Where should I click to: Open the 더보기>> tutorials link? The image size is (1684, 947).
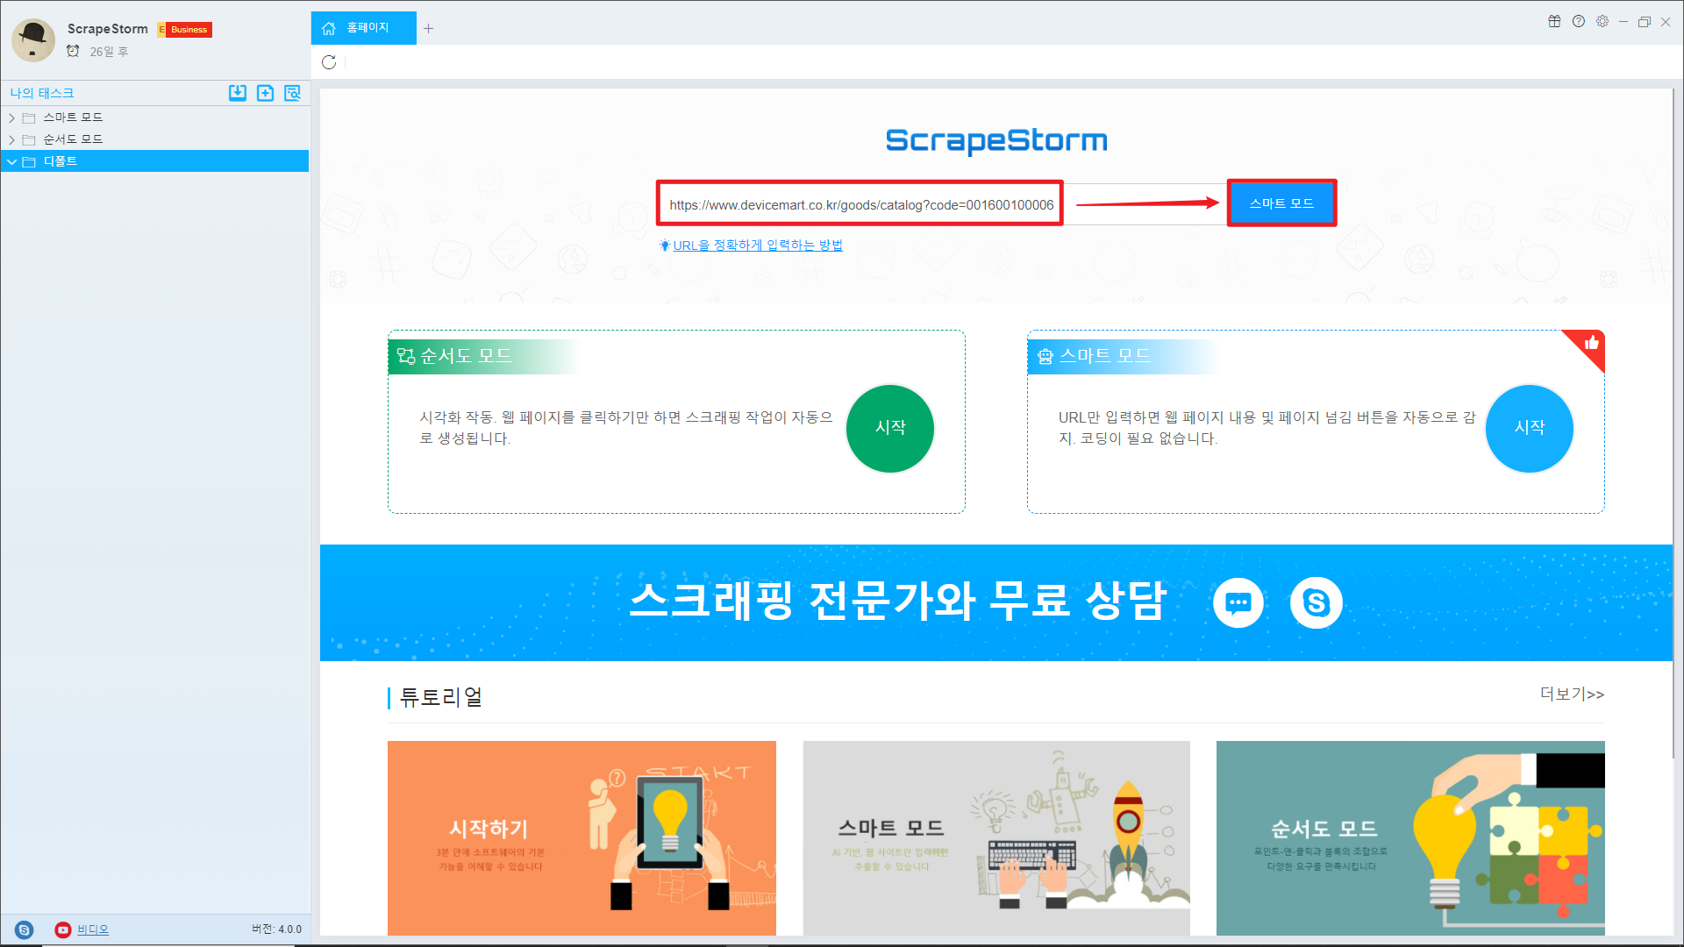coord(1572,694)
